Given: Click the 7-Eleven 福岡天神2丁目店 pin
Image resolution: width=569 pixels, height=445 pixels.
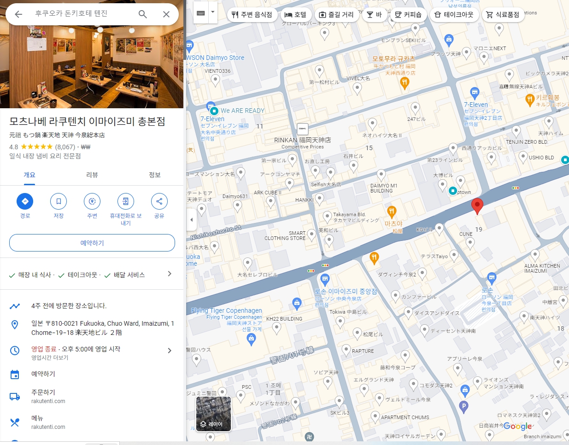Looking at the screenshot, I should point(475,94).
